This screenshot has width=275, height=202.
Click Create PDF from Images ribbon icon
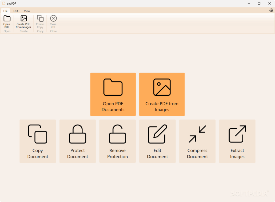click(24, 18)
